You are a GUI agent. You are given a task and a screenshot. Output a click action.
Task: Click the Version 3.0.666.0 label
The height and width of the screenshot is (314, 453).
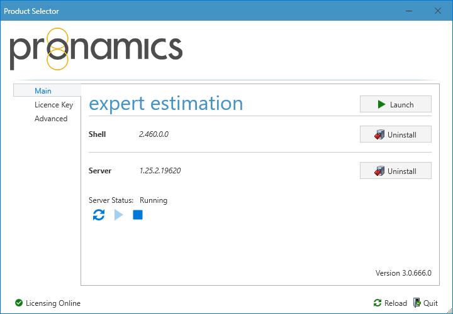pos(403,273)
